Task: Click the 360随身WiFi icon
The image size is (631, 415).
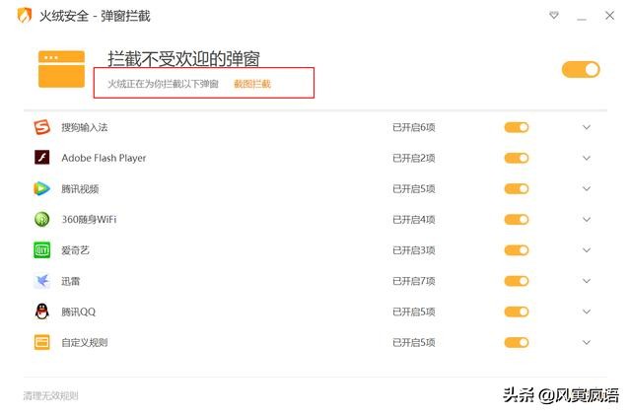Action: coord(41,220)
